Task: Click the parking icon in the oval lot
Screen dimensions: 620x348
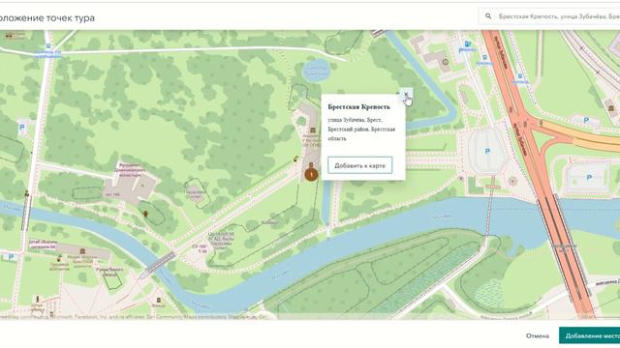Action: (x=487, y=151)
